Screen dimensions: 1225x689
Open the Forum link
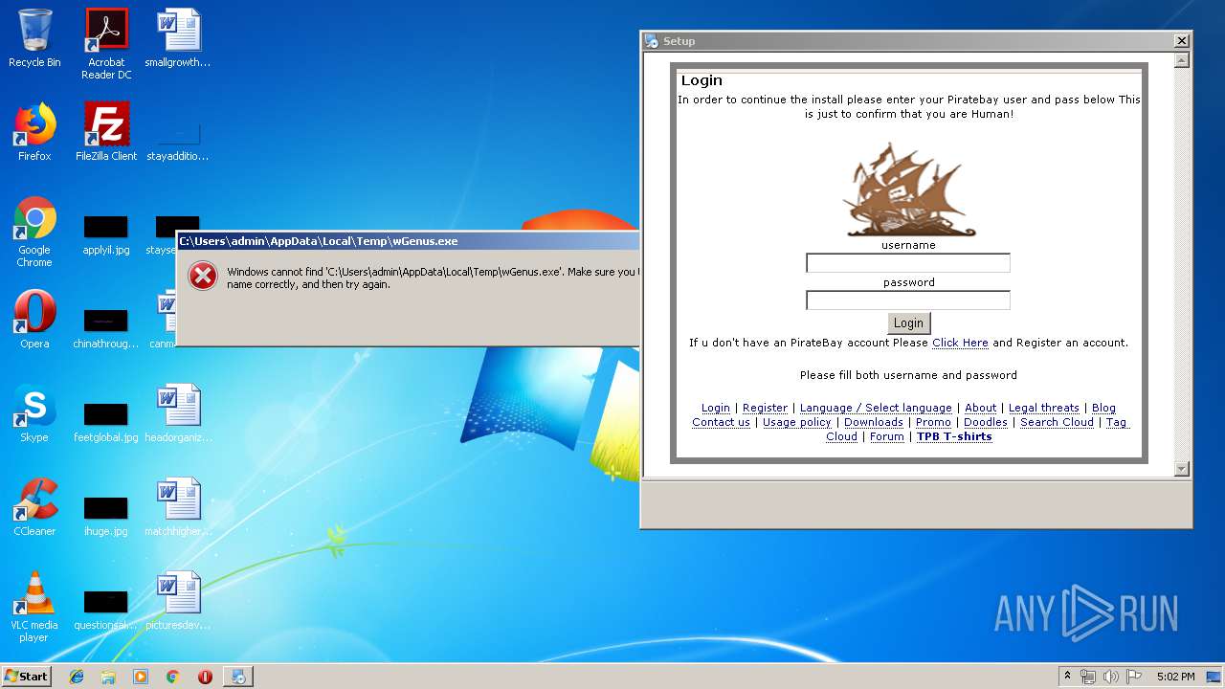tap(886, 436)
